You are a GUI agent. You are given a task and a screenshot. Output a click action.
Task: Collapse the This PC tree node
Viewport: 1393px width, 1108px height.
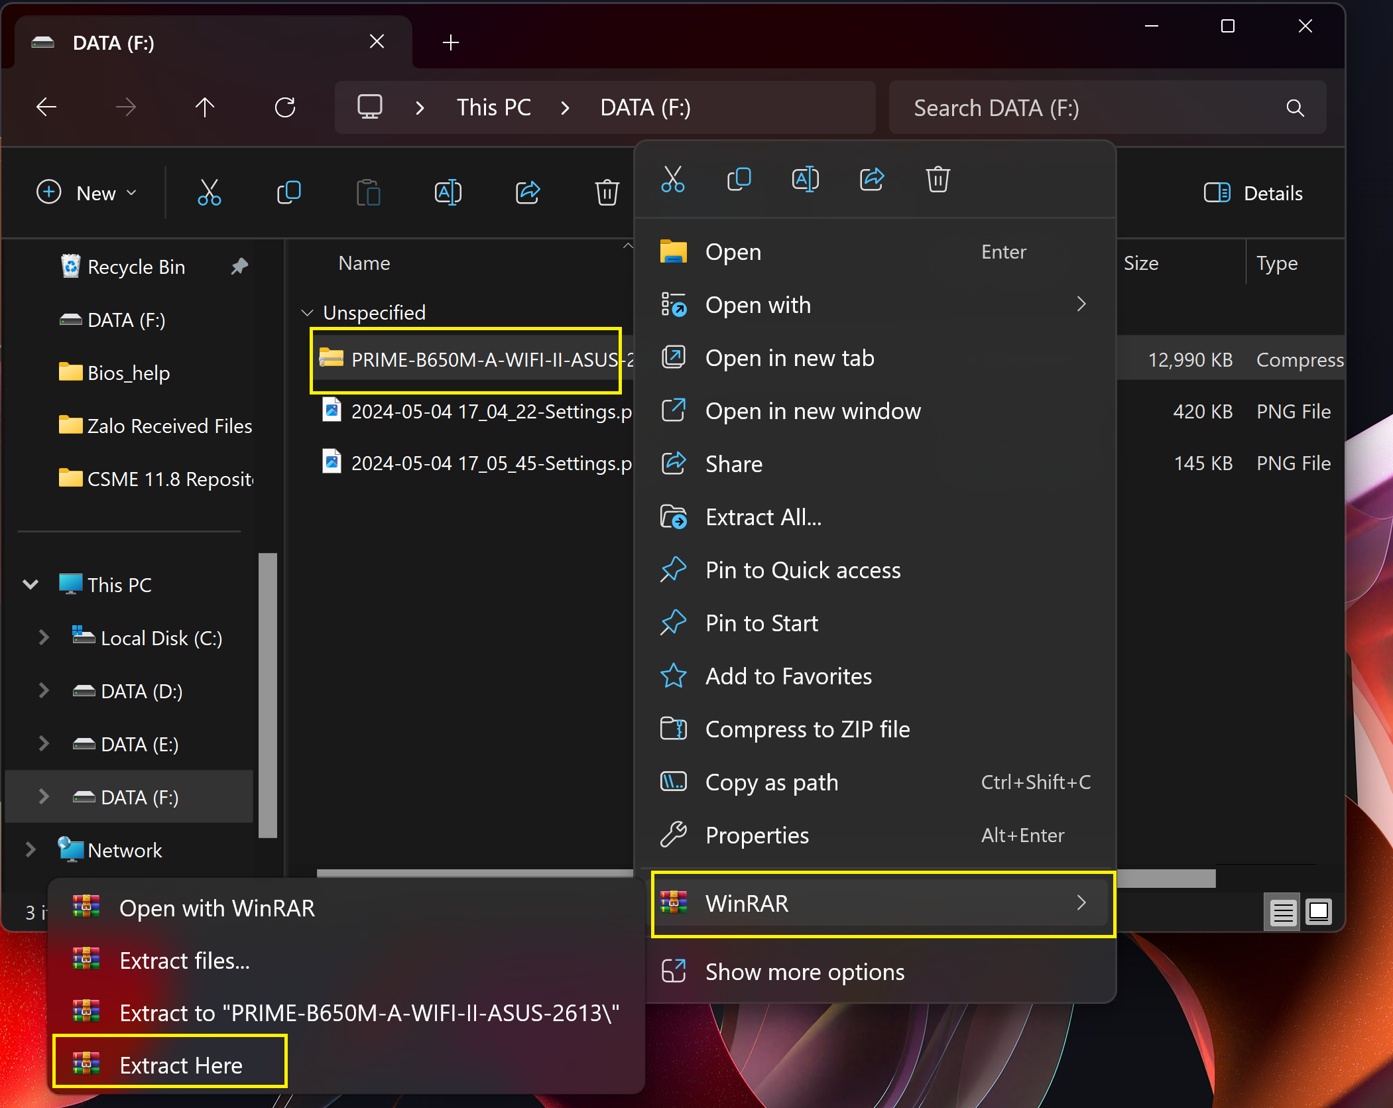30,585
